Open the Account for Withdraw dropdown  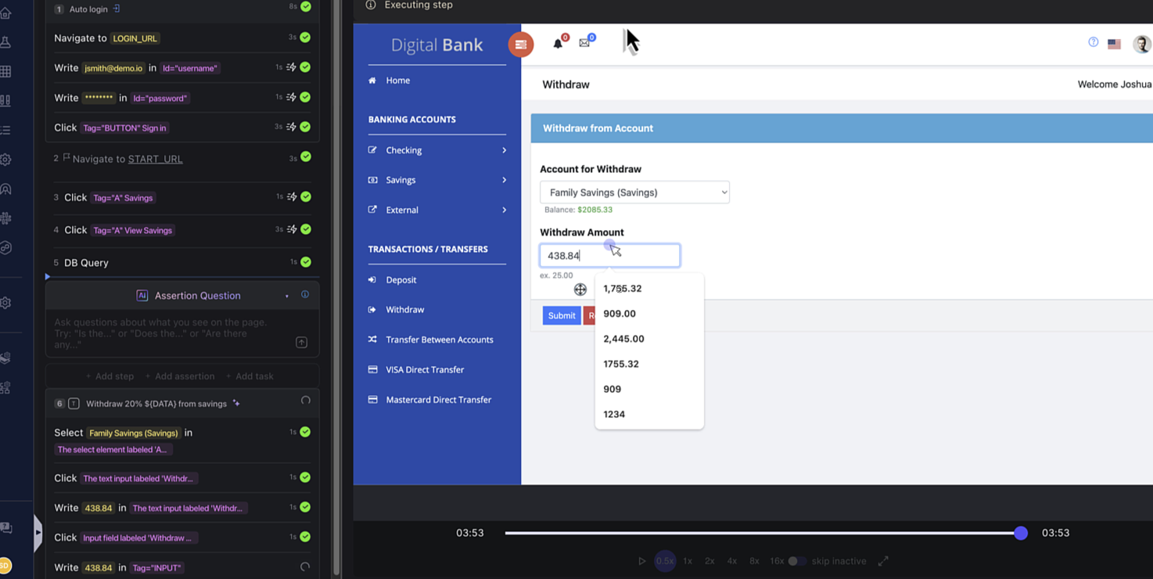(x=634, y=192)
